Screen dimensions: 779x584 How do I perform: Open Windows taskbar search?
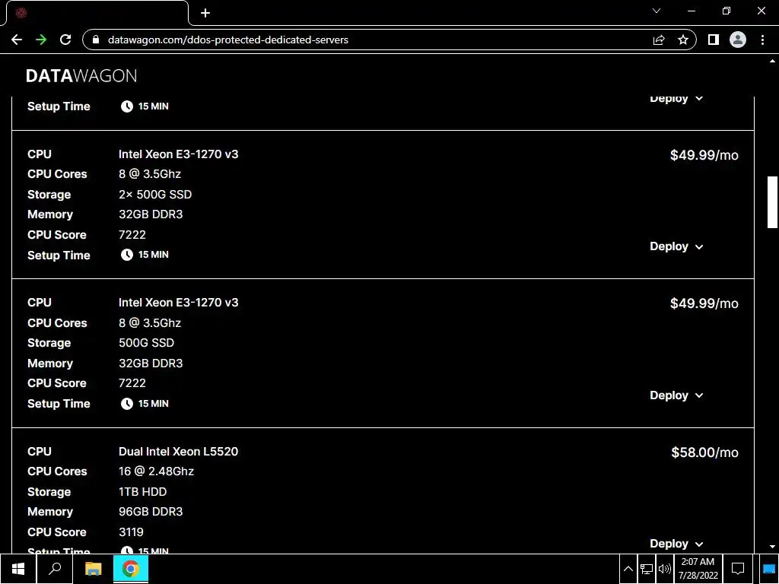pyautogui.click(x=55, y=569)
